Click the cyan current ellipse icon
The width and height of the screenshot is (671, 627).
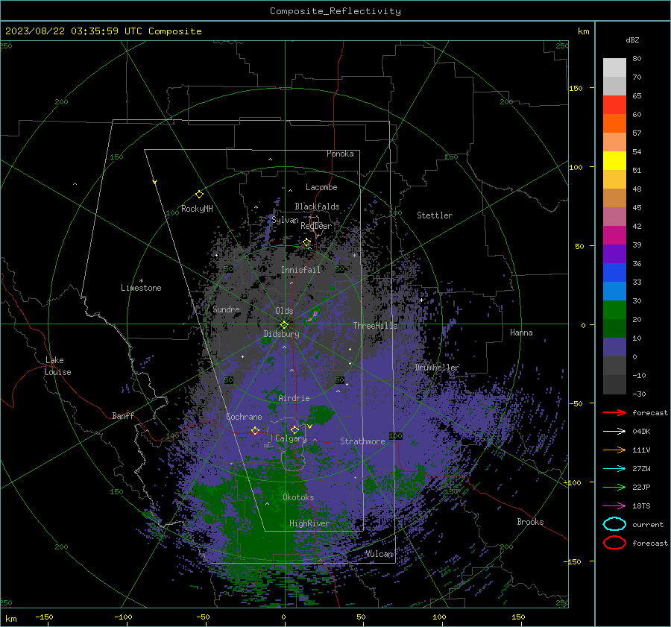tap(614, 524)
